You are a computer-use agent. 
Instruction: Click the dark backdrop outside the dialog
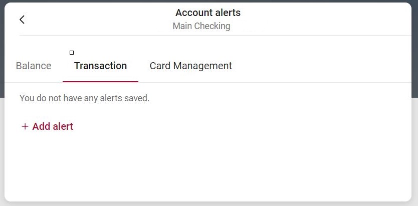tap(414, 50)
